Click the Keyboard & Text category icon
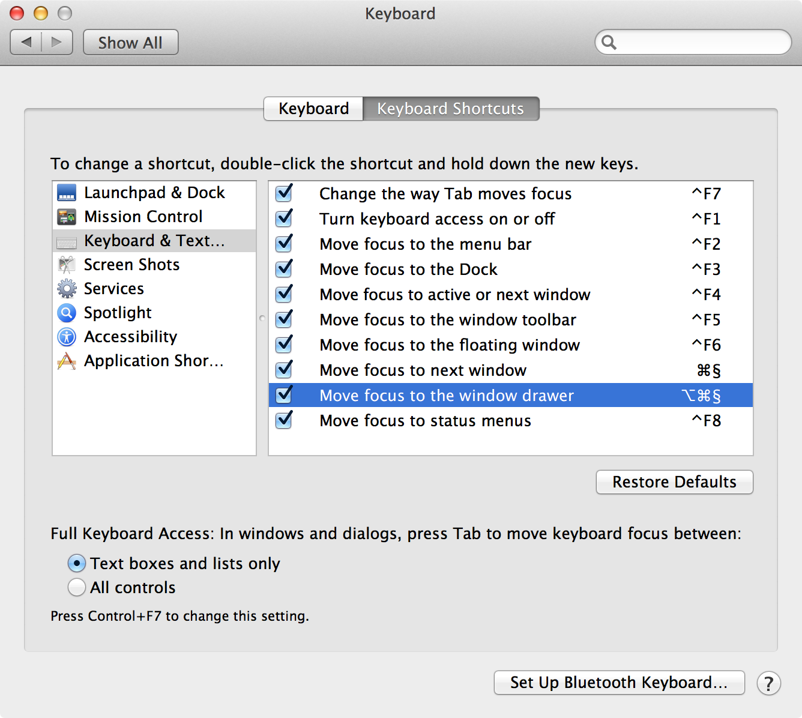Screen dimensions: 802x718 [67, 241]
